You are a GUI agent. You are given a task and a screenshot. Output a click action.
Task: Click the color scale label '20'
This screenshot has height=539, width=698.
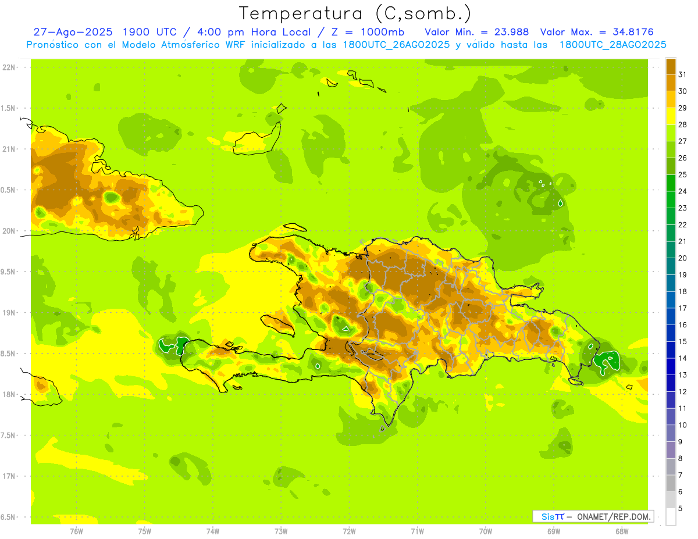click(683, 258)
